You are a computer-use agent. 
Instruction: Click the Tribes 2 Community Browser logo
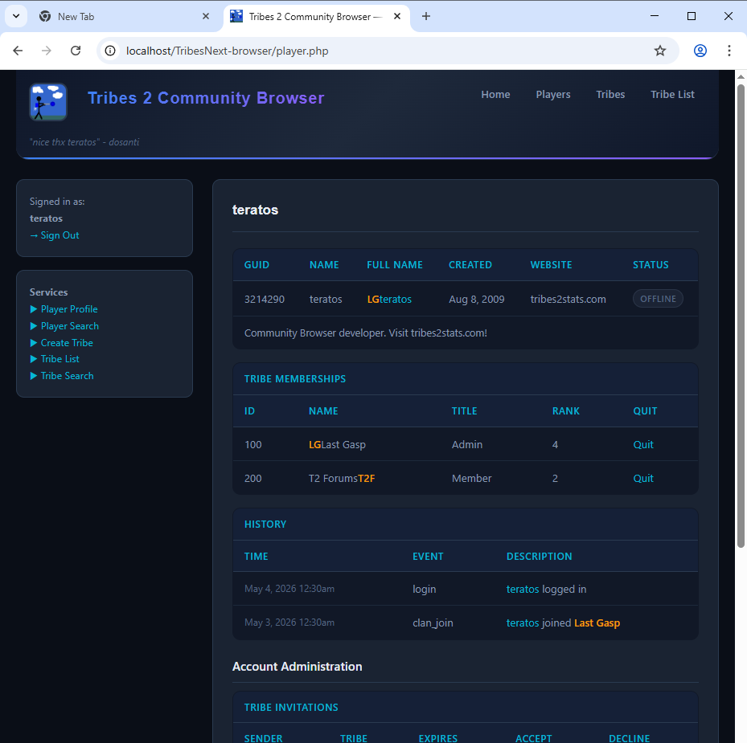pos(48,102)
